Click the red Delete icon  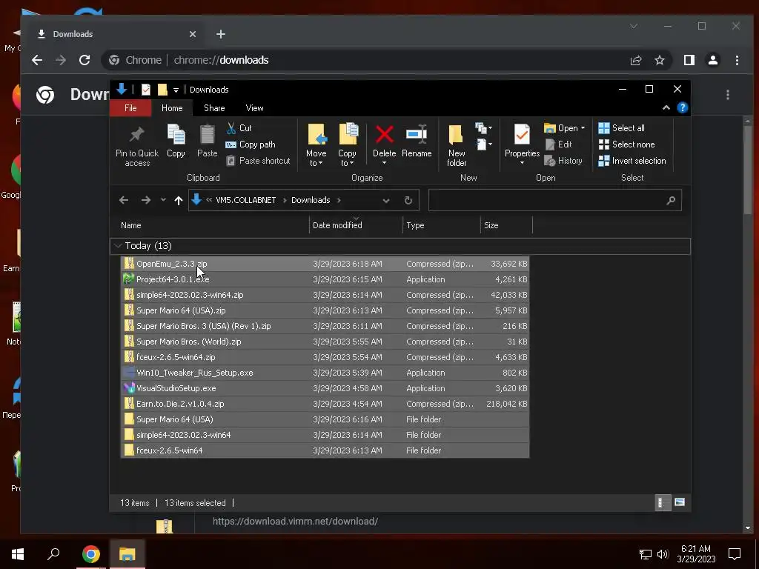[385, 135]
